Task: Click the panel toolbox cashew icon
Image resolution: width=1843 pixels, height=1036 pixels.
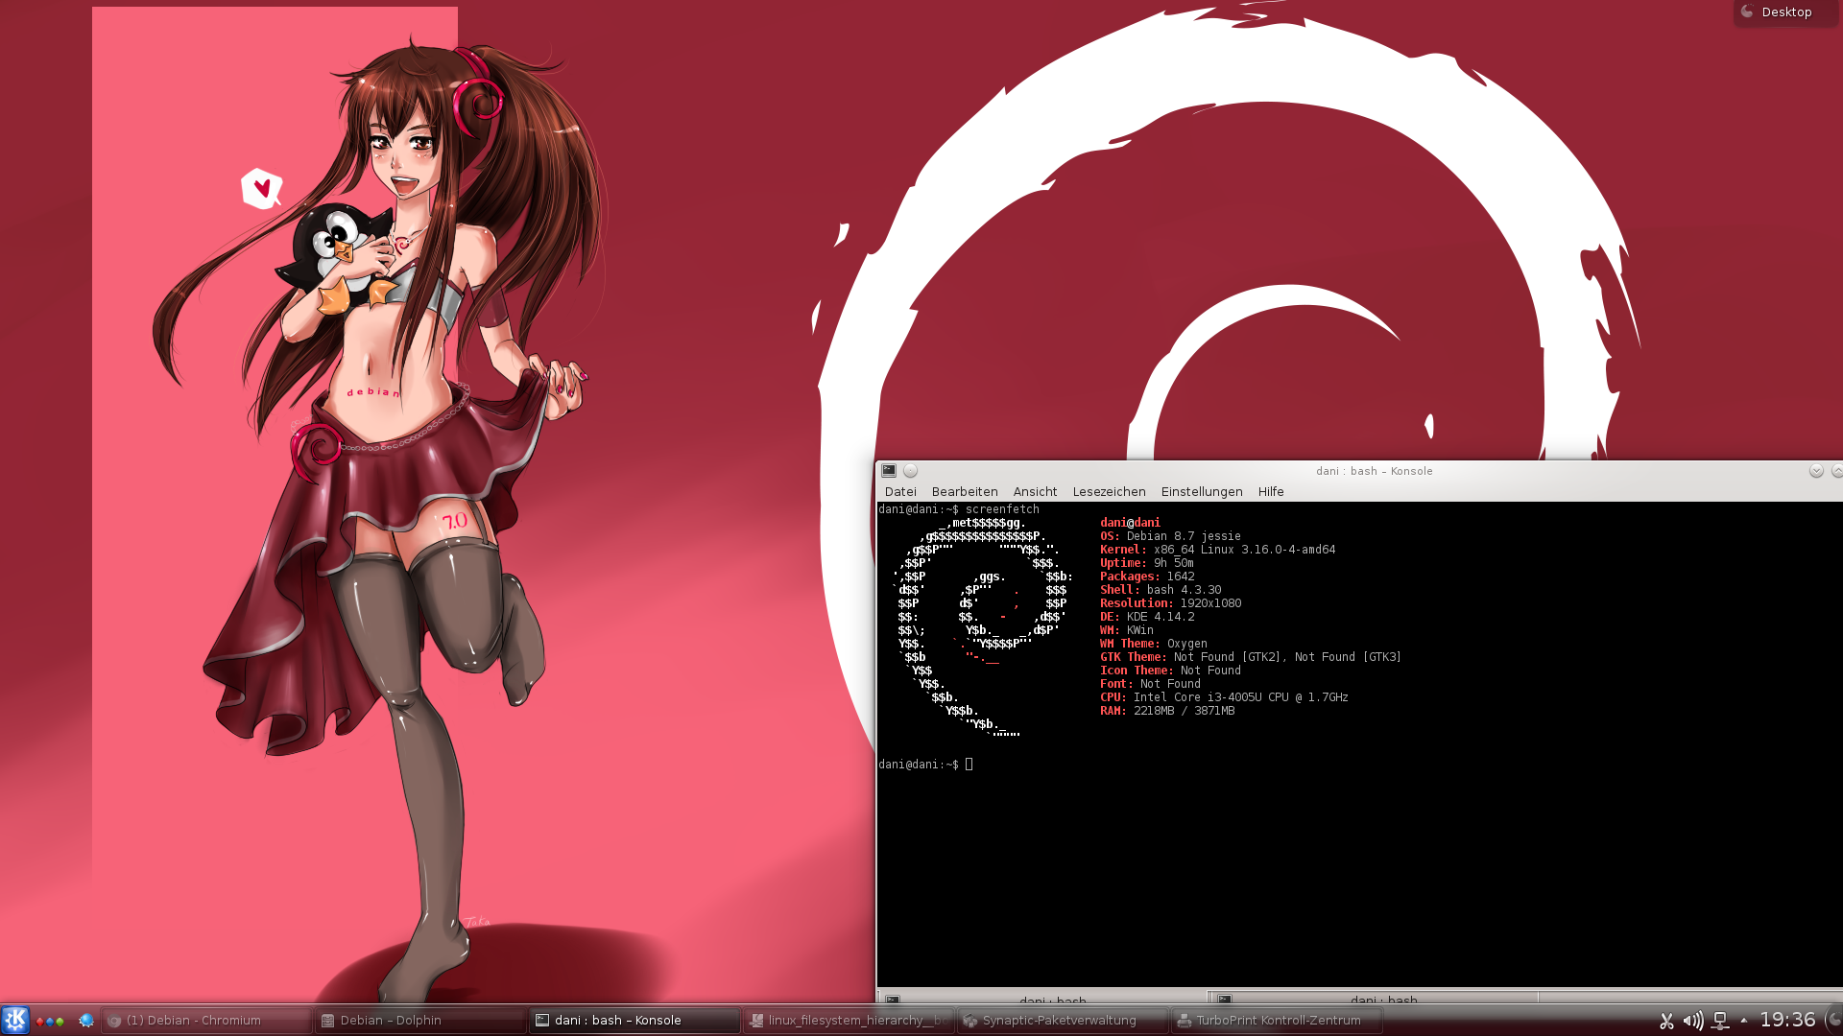Action: coord(1833,1020)
